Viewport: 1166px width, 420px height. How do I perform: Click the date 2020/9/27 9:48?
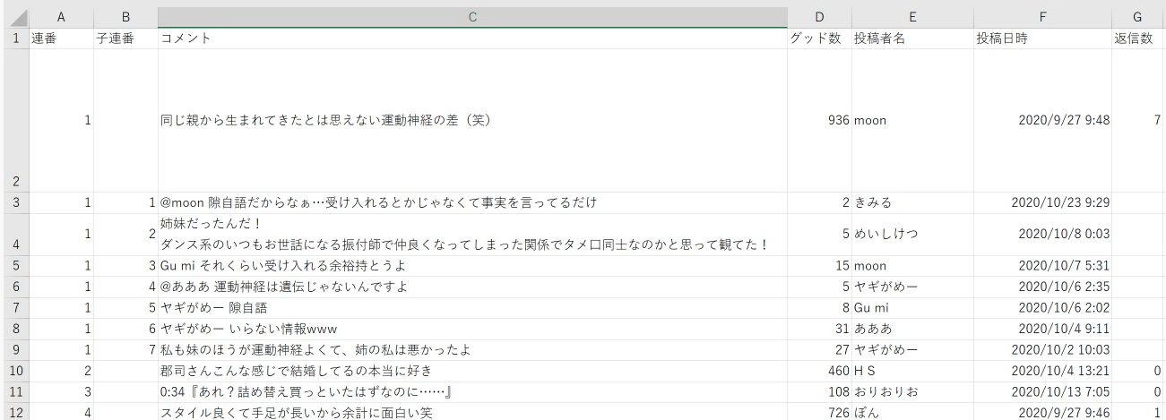click(1043, 120)
